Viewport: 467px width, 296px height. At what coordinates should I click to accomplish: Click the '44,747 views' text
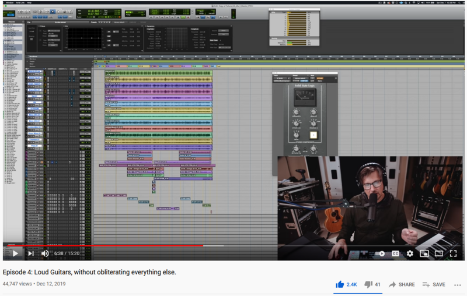[x=18, y=284]
